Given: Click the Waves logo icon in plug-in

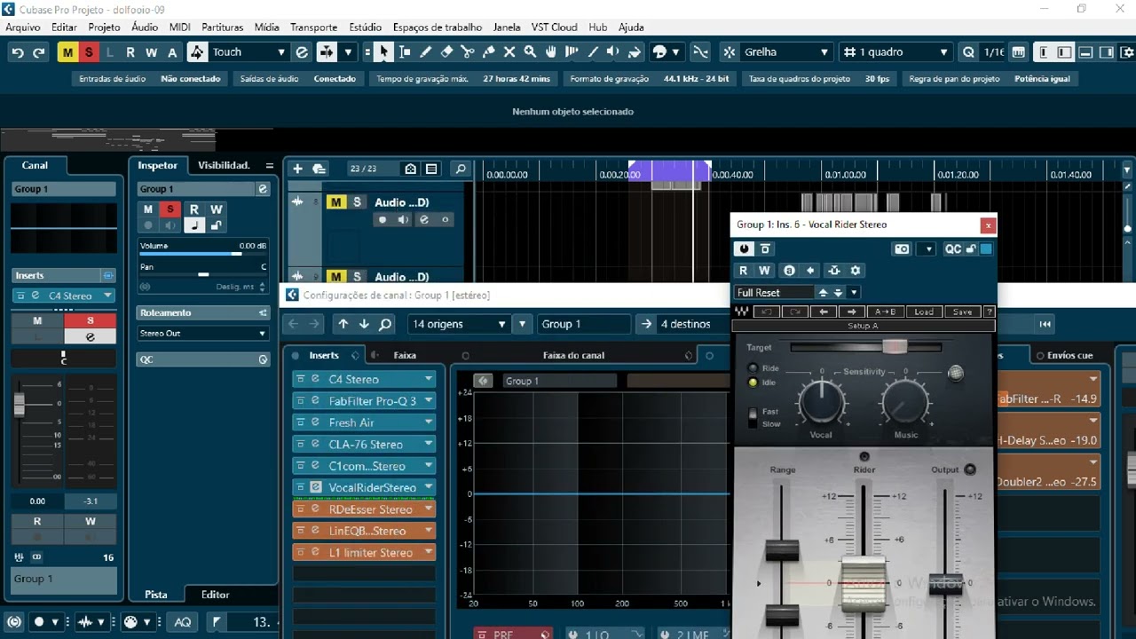Looking at the screenshot, I should (x=741, y=312).
